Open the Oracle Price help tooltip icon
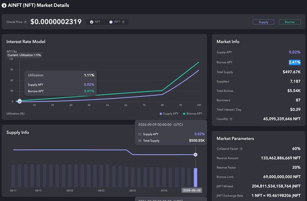The image size is (307, 201). [25, 22]
